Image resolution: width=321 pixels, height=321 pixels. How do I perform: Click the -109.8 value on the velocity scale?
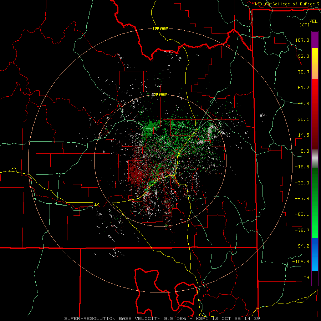point(301,262)
